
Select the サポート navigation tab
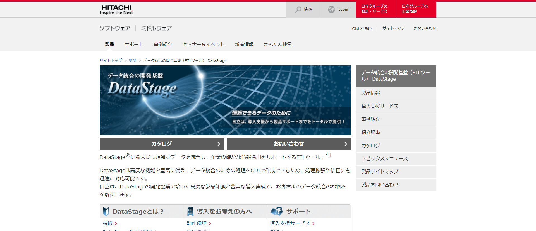point(134,44)
